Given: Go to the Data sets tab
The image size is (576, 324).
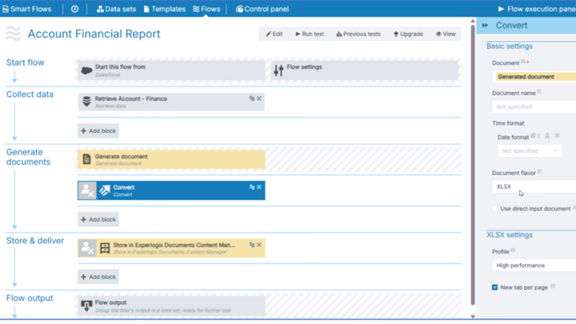Looking at the screenshot, I should click(x=116, y=9).
